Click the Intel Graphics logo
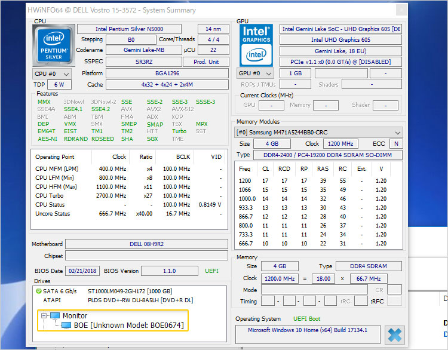448x350 pixels. tap(257, 45)
